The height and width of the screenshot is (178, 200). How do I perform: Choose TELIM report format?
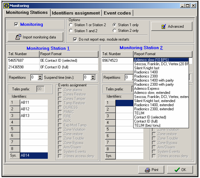coord(161,113)
